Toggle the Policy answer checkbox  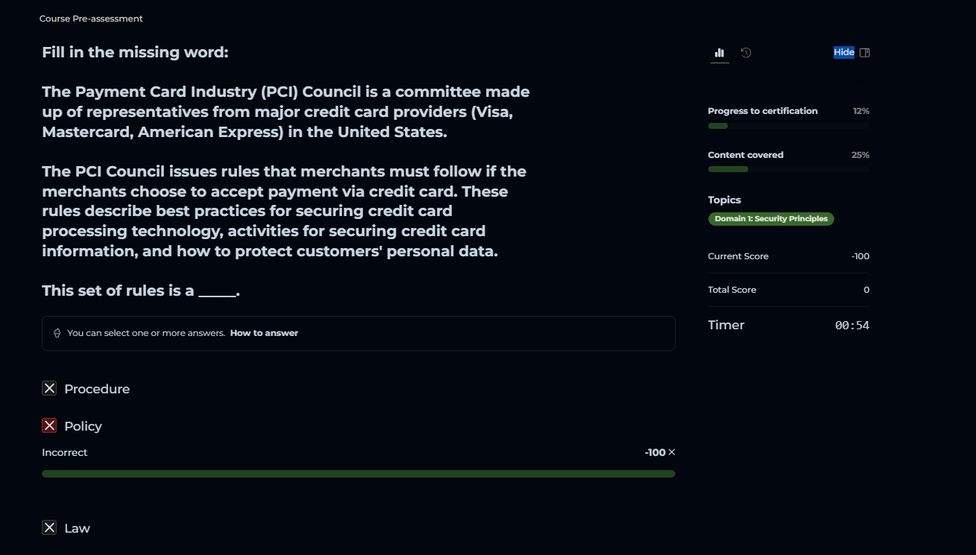point(49,425)
